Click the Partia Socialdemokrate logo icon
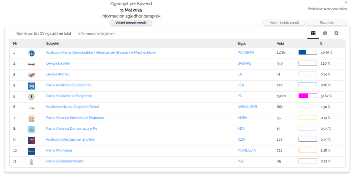351x179 pixels. pos(32,162)
